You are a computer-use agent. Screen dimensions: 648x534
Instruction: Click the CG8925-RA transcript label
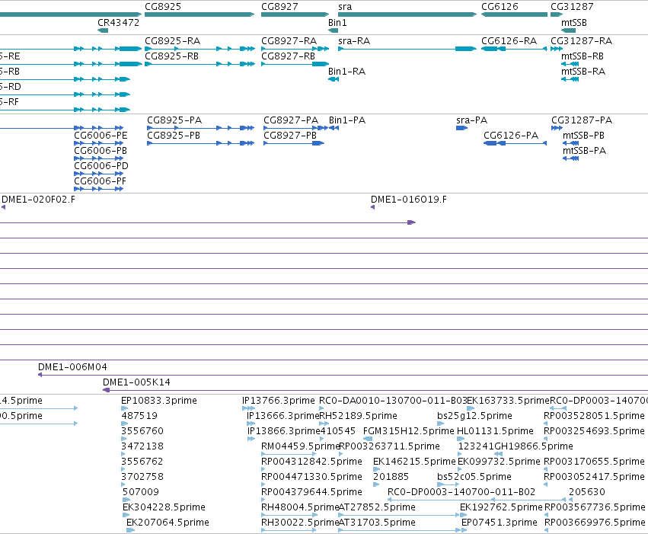pyautogui.click(x=172, y=41)
